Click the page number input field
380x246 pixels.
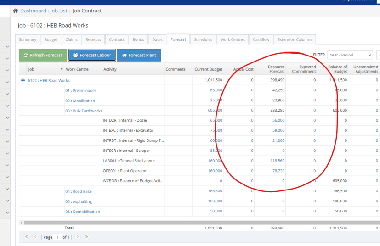[x=57, y=237]
